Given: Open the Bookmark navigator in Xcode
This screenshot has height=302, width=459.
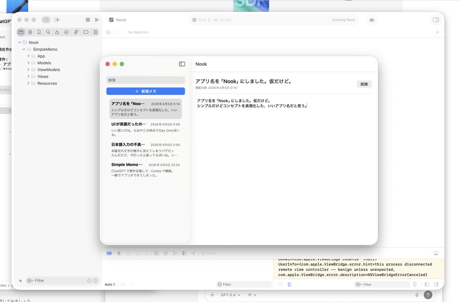Looking at the screenshot, I should pos(39,32).
